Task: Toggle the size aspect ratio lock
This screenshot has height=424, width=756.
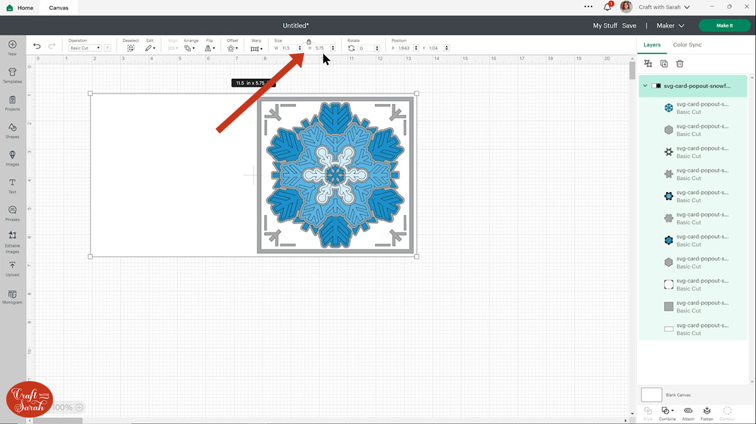Action: click(309, 42)
